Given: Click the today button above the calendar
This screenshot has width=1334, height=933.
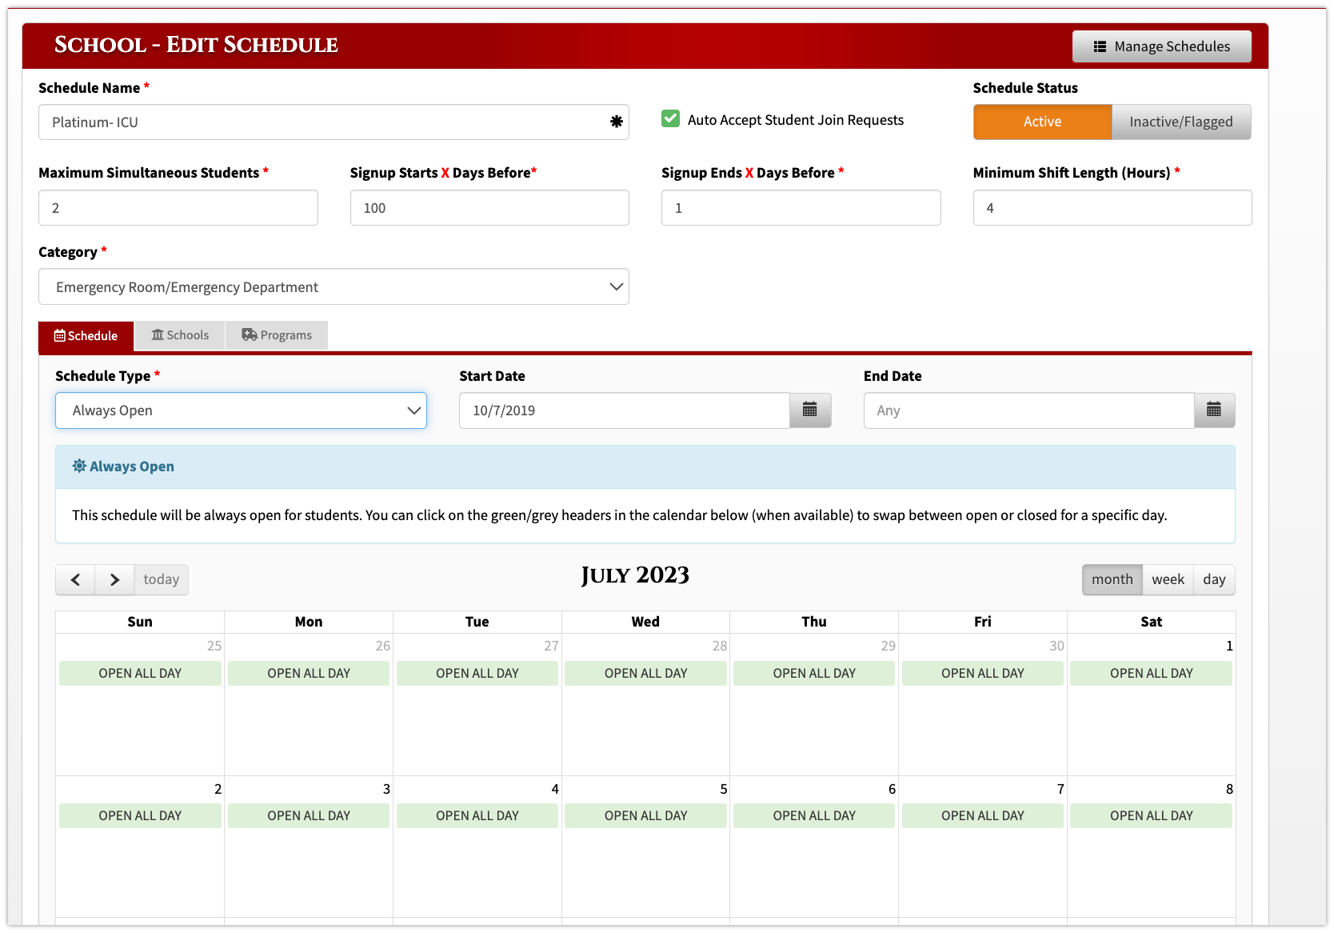Looking at the screenshot, I should [161, 579].
